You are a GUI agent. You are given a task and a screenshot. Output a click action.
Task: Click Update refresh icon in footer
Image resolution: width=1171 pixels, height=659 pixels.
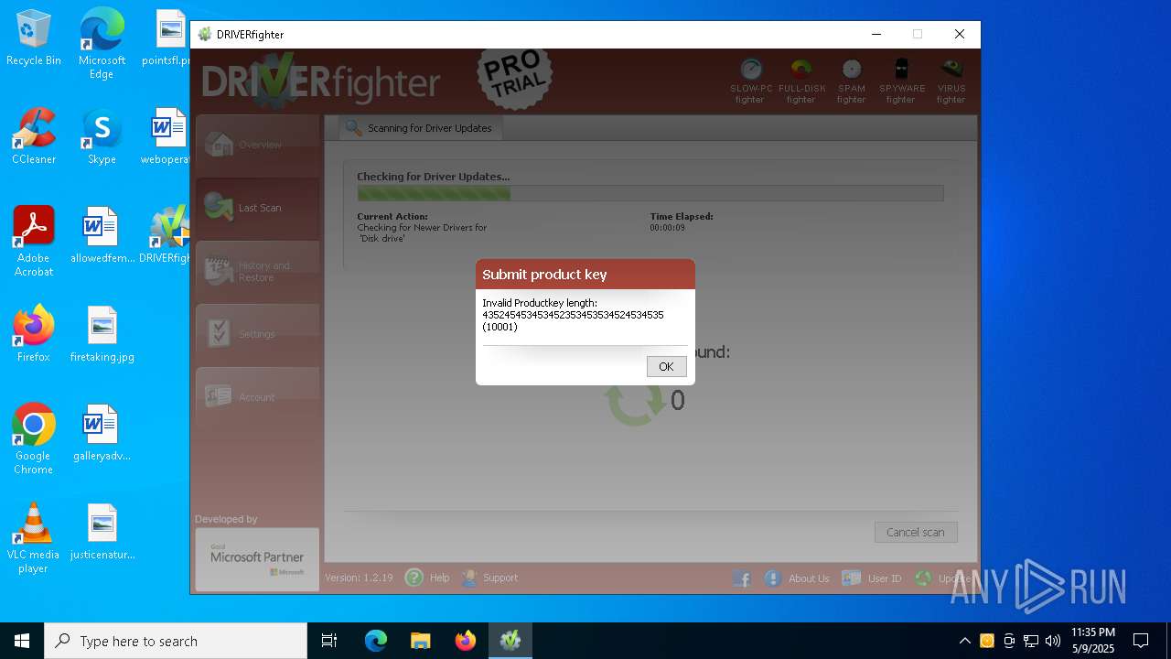pyautogui.click(x=923, y=578)
